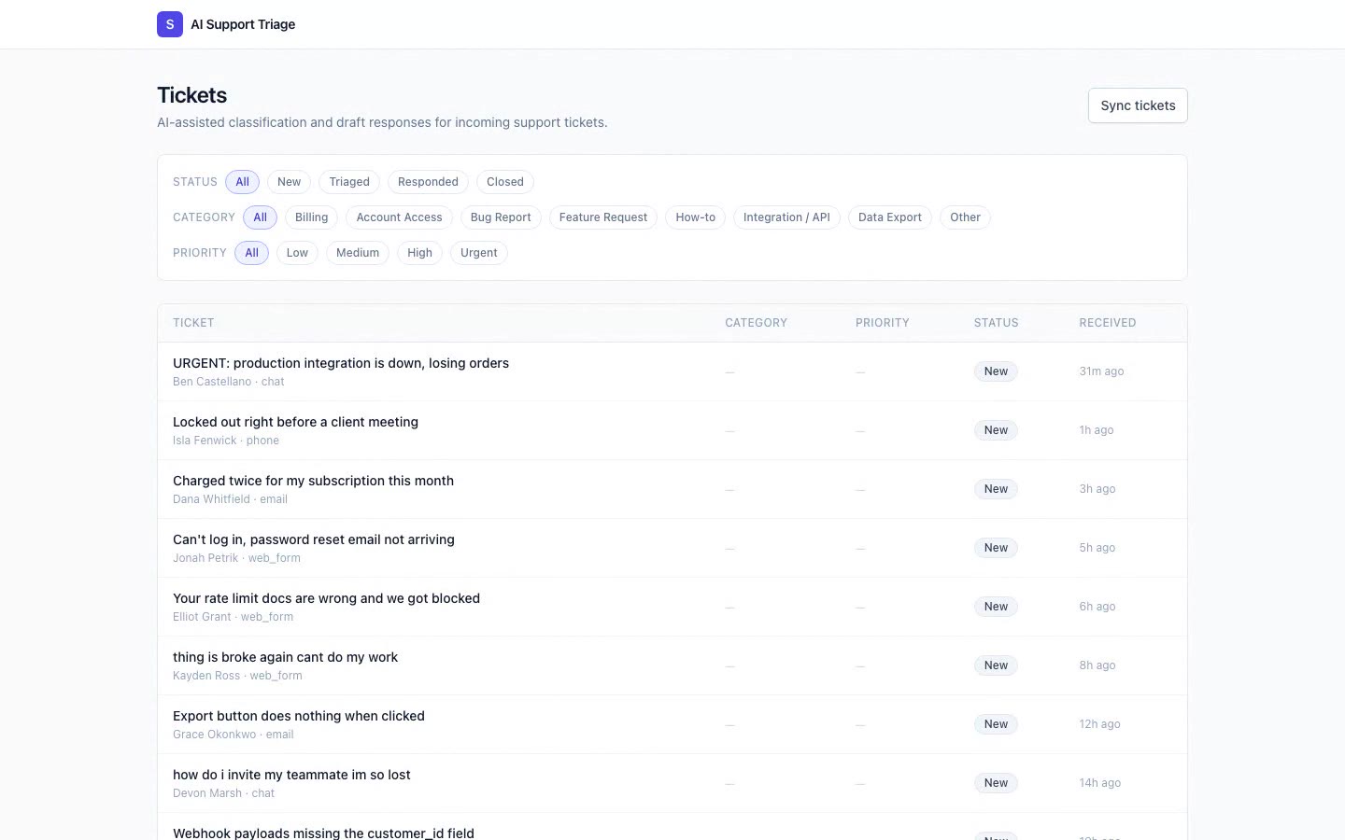The image size is (1345, 840).
Task: Filter priority by Urgent
Action: point(479,253)
